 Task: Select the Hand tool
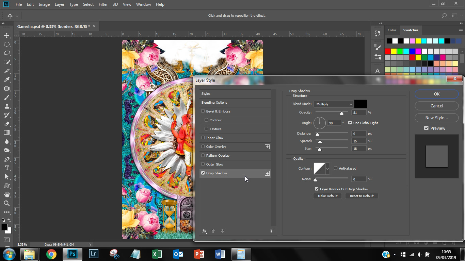click(7, 194)
